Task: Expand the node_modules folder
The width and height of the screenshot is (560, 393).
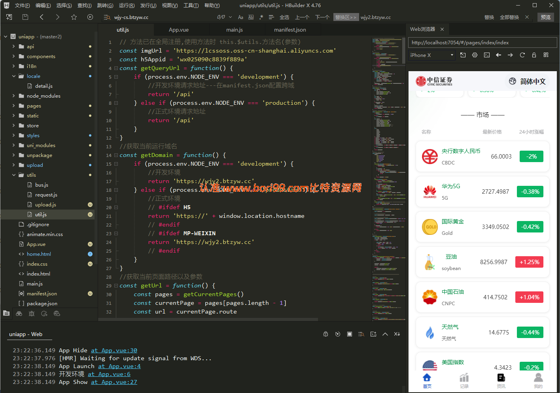Action: click(13, 96)
